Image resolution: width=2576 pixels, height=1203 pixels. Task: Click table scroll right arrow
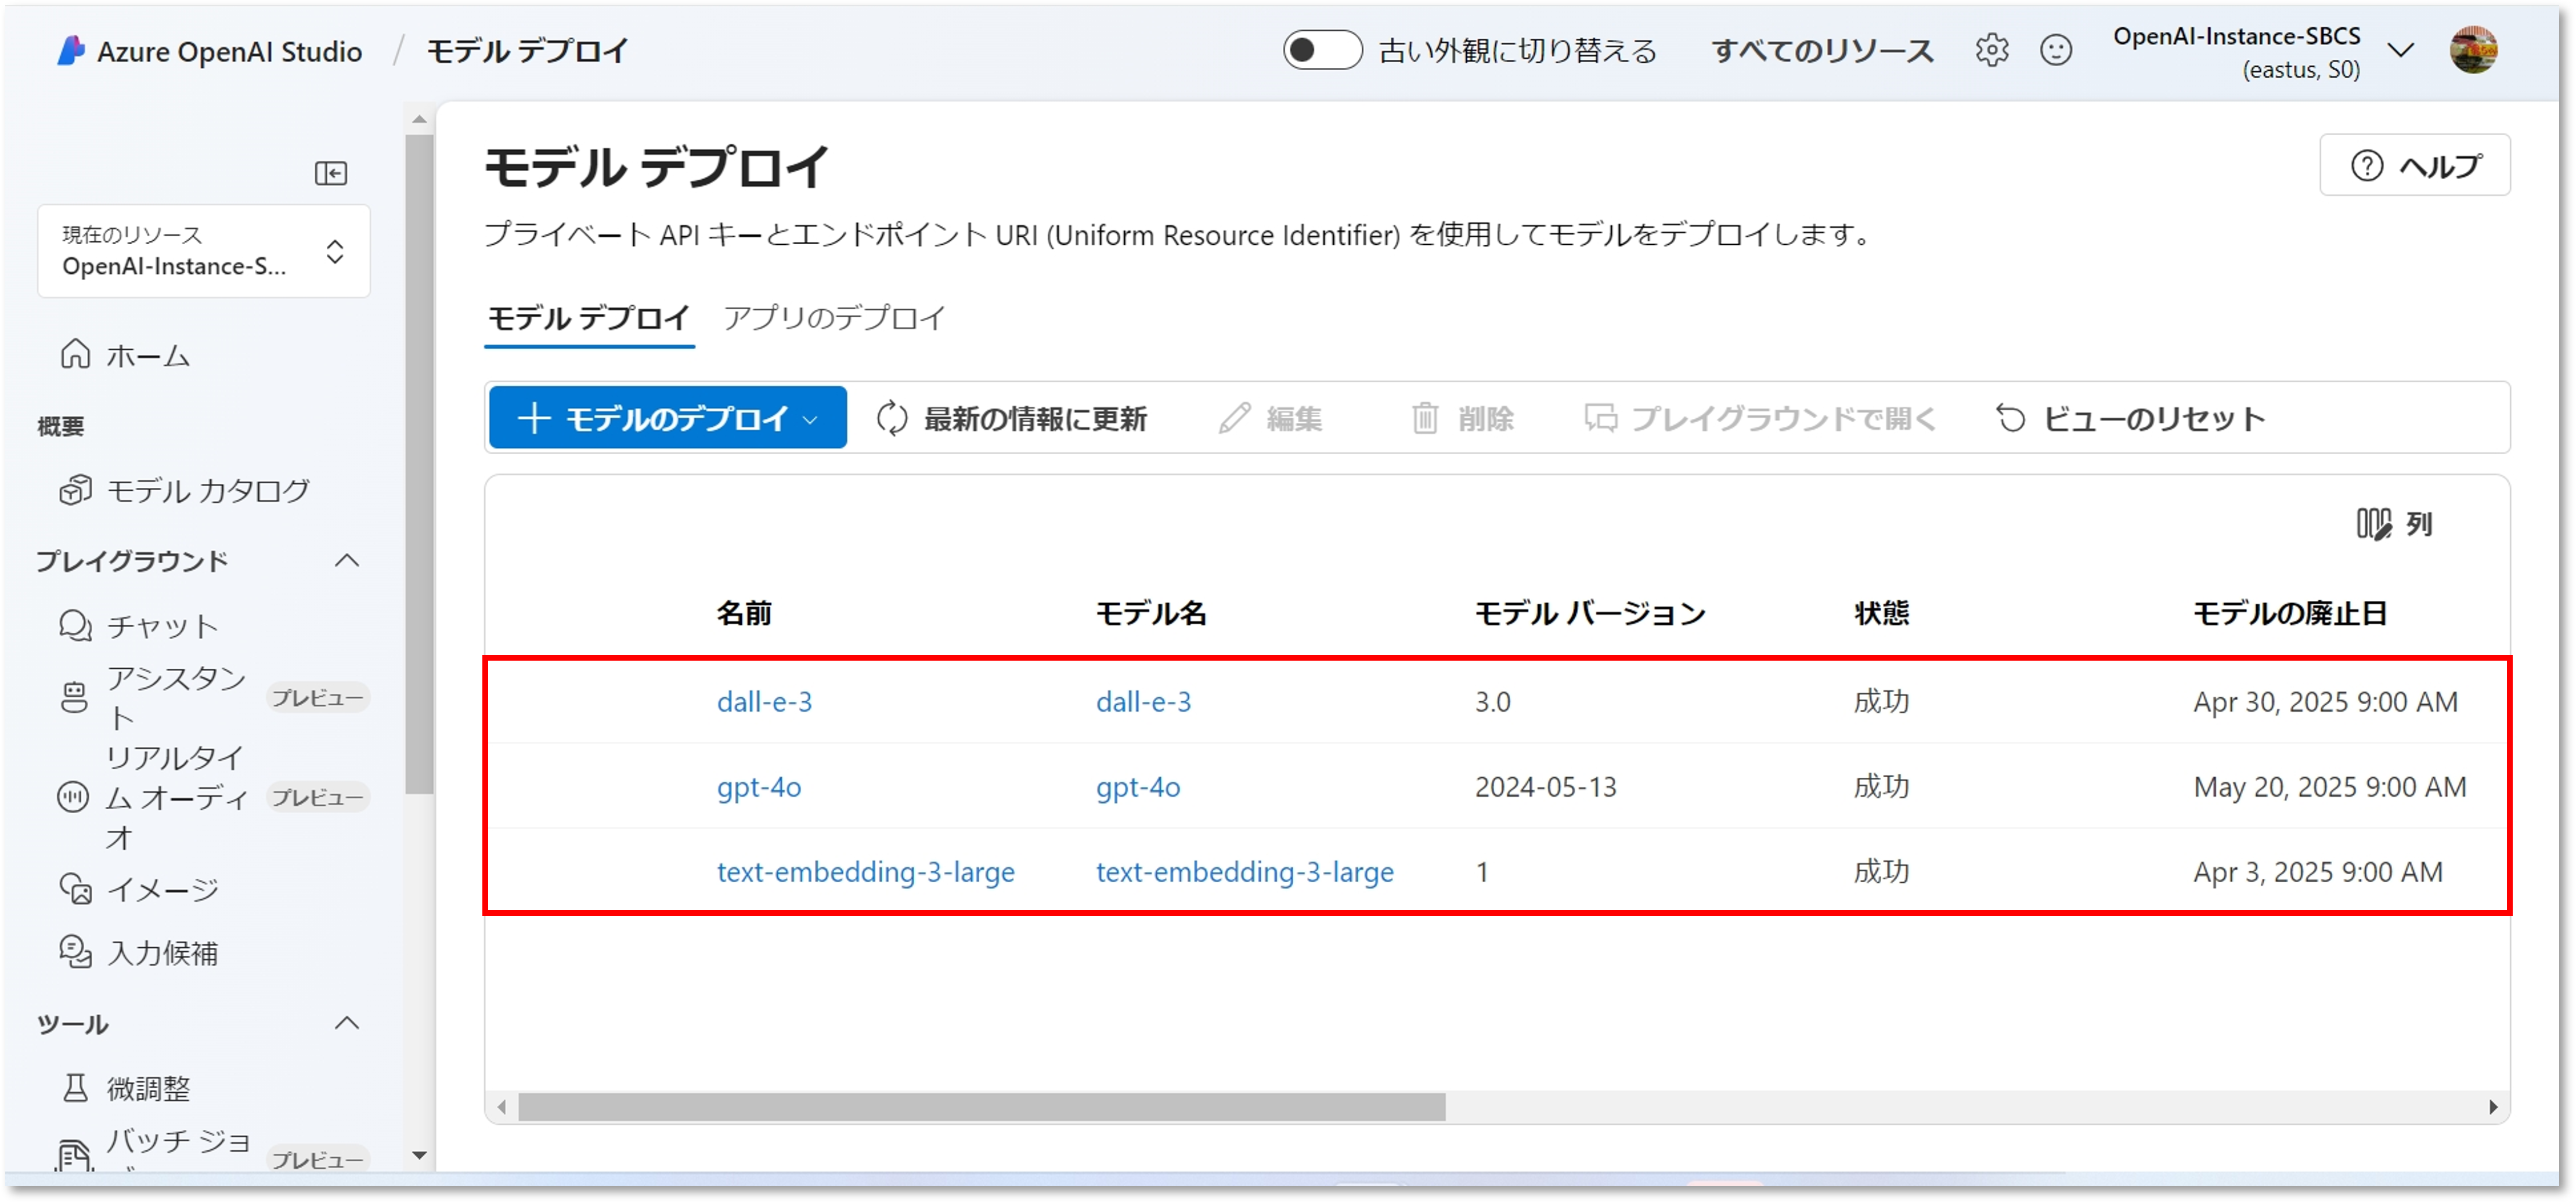tap(2492, 1106)
